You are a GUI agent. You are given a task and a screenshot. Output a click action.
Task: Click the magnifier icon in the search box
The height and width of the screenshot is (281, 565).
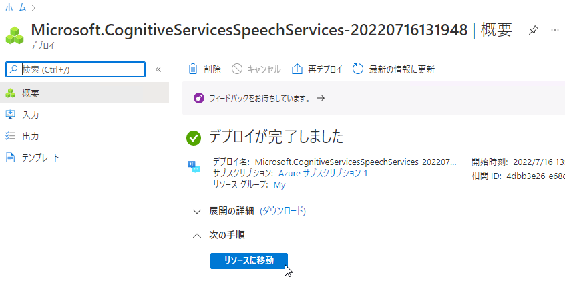pos(13,69)
